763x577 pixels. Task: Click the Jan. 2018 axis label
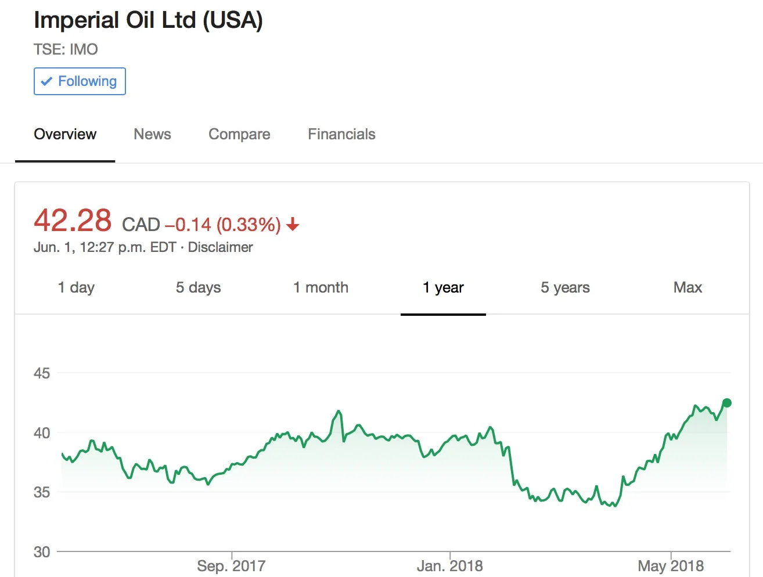pyautogui.click(x=449, y=565)
